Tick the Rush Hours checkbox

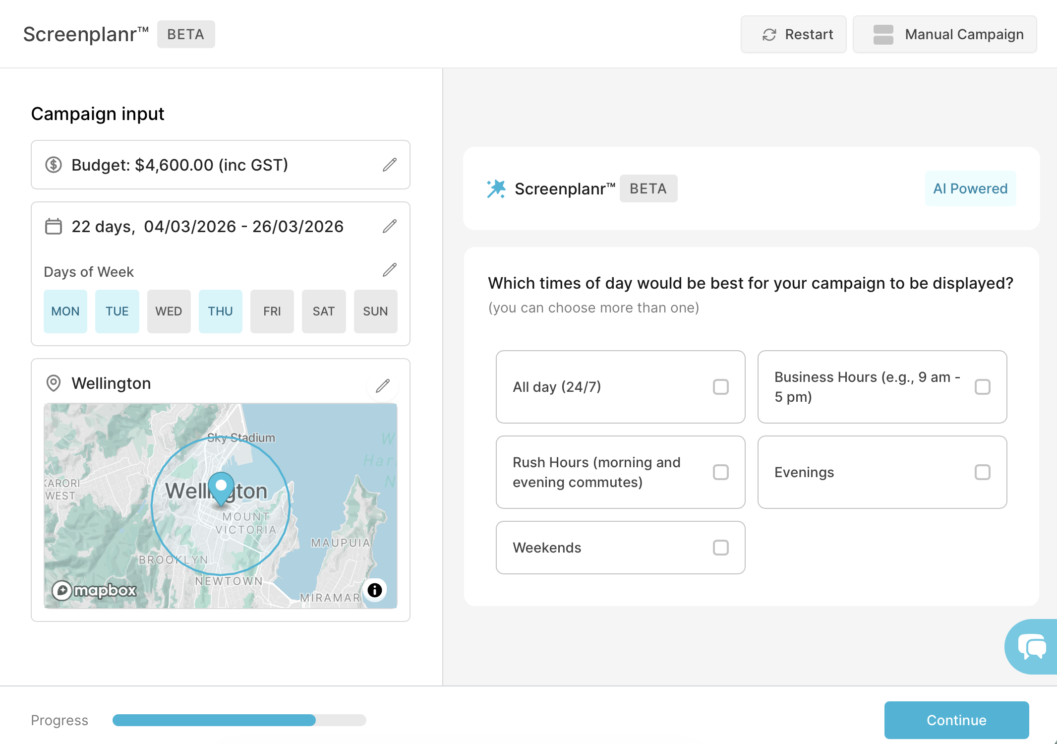coord(721,472)
